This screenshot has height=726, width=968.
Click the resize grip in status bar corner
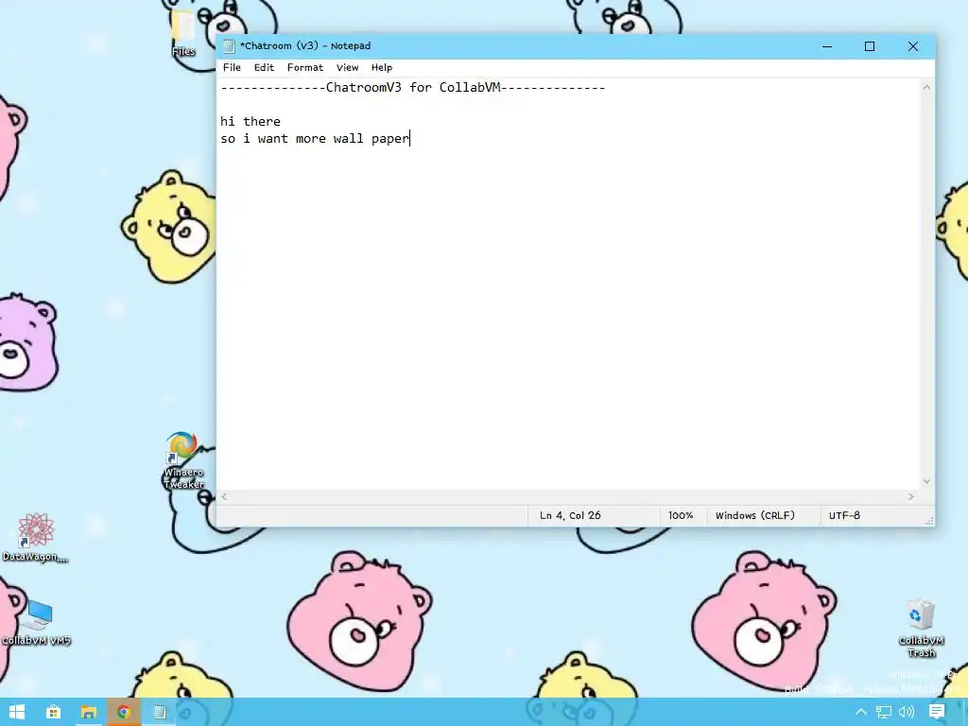(x=929, y=521)
